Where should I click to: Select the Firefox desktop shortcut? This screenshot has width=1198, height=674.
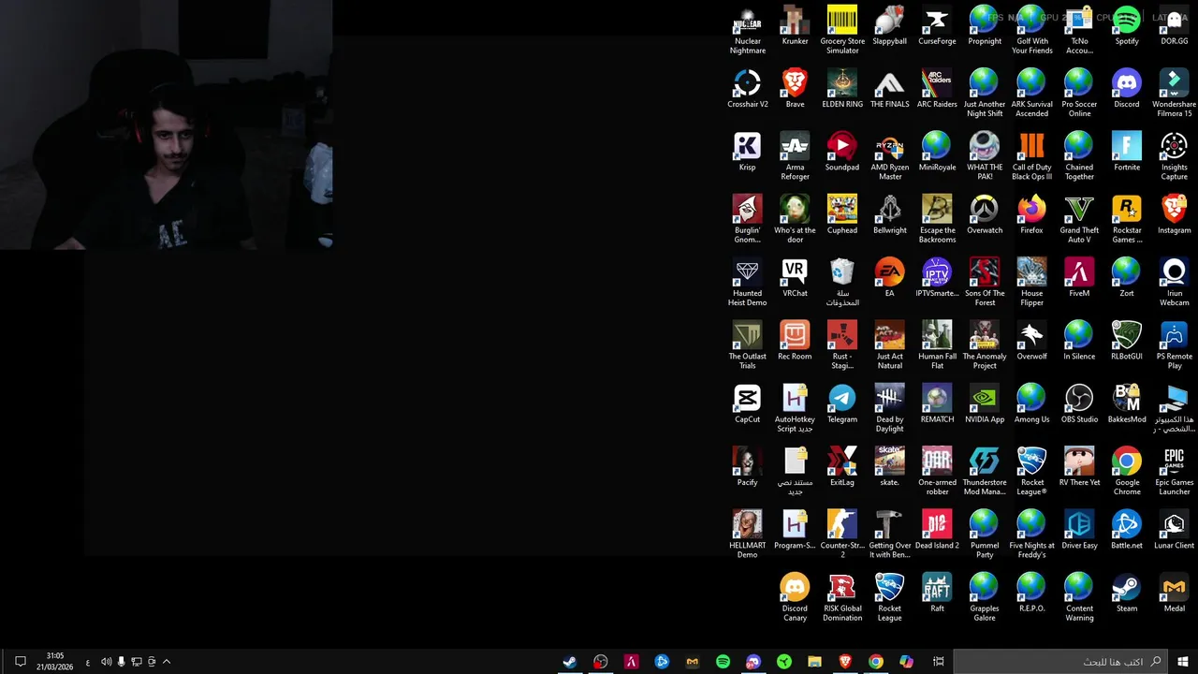pyautogui.click(x=1031, y=213)
